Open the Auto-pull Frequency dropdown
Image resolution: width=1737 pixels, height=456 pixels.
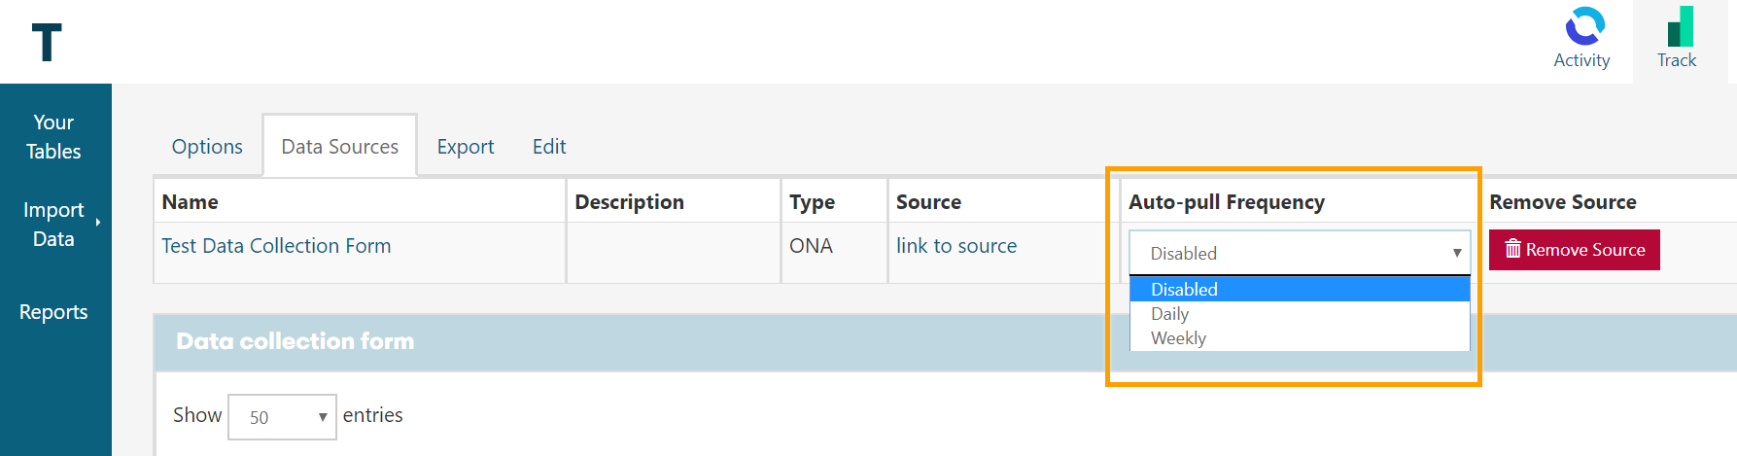1299,253
